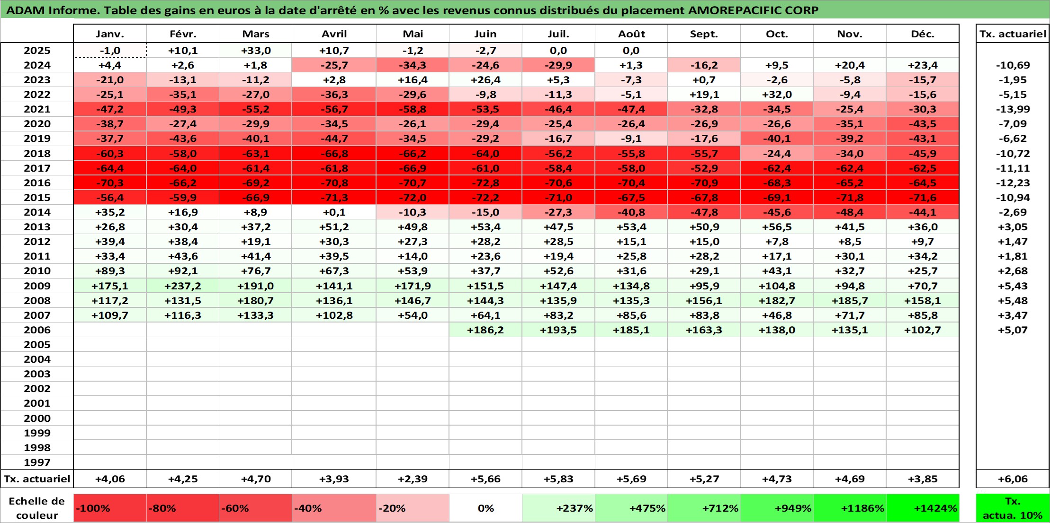Click the +39,4 cell in 2012
Image resolution: width=1050 pixels, height=523 pixels.
(x=110, y=242)
